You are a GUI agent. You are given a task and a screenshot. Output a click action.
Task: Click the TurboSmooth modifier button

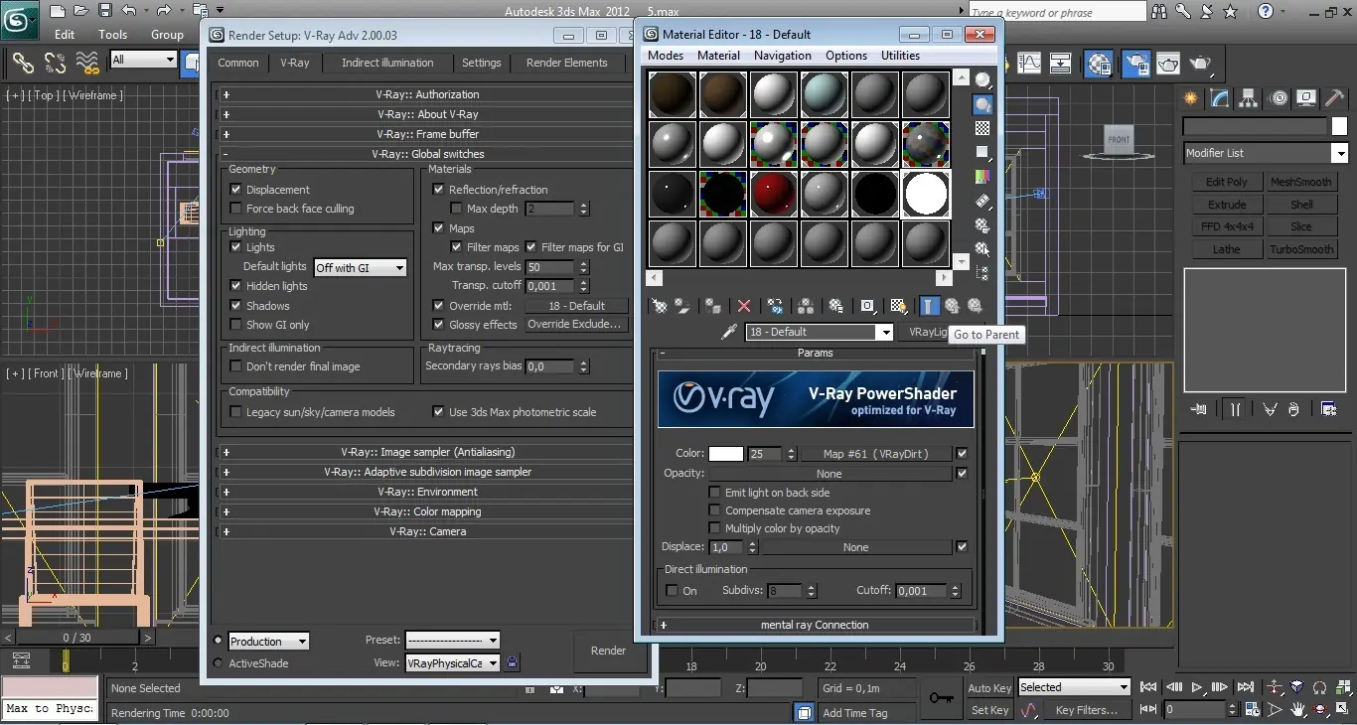click(x=1300, y=249)
